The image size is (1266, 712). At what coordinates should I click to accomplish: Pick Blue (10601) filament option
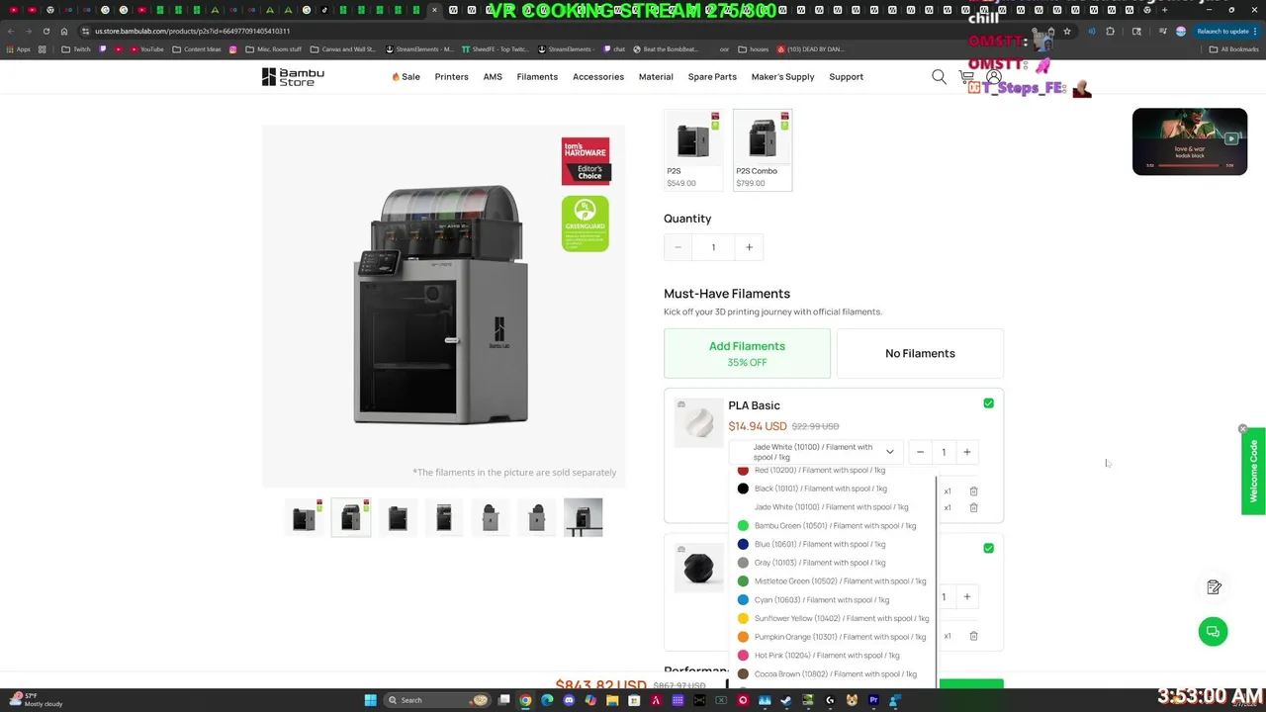pyautogui.click(x=832, y=544)
